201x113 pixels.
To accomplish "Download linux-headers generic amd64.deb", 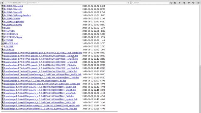I will tap(41, 56).
